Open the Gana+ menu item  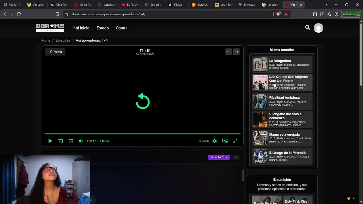tap(121, 28)
